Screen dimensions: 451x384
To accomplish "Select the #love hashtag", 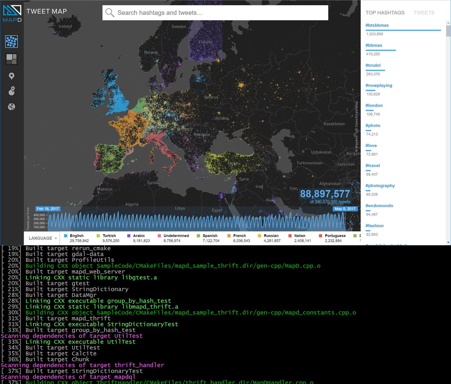I will pos(371,146).
